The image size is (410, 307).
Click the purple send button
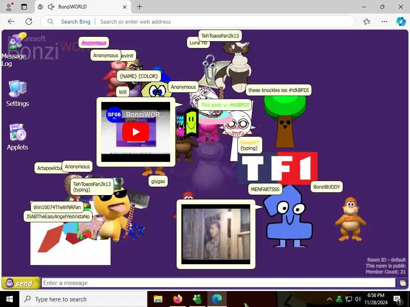coord(21,283)
